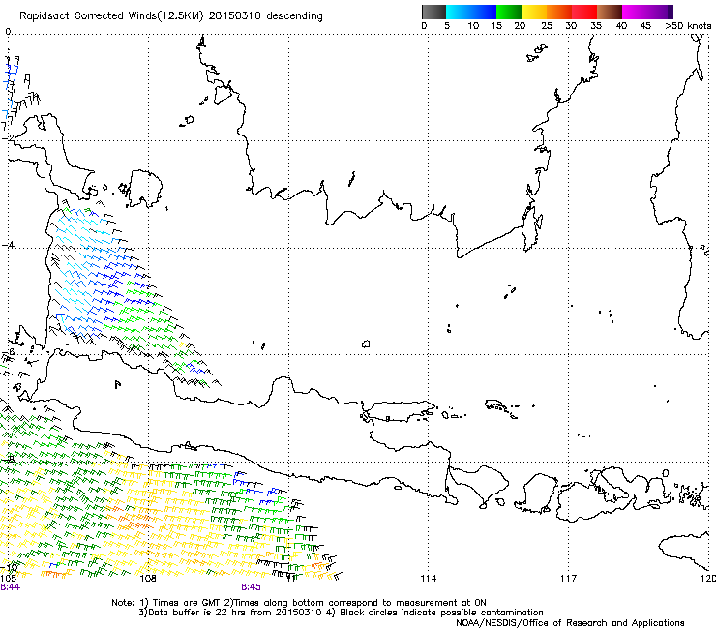Click the legend label '40'
The image size is (716, 629).
(621, 26)
